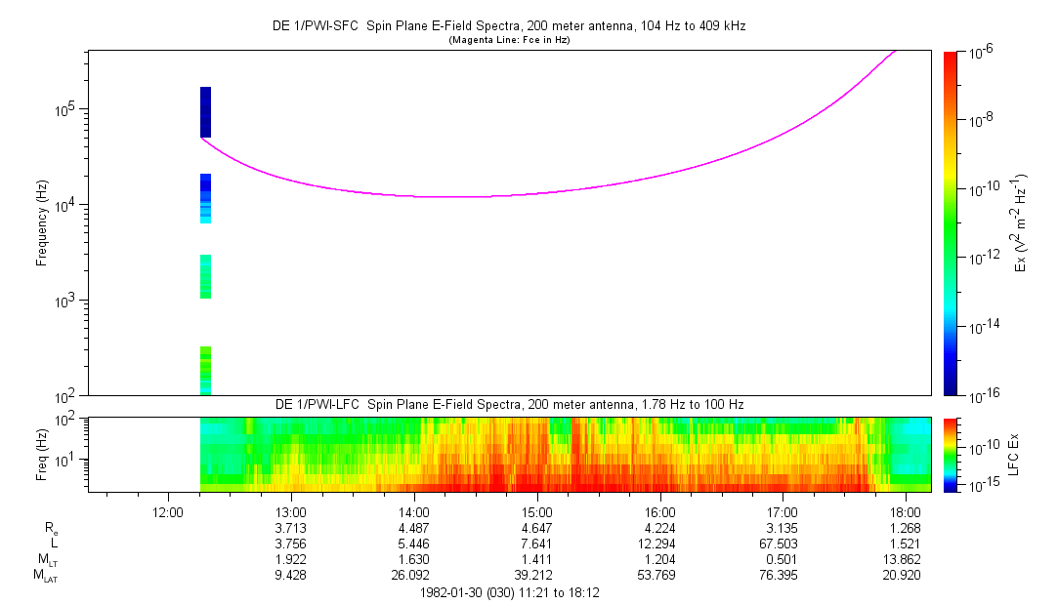
Task: Click the MLAT row label
Action: (x=45, y=576)
